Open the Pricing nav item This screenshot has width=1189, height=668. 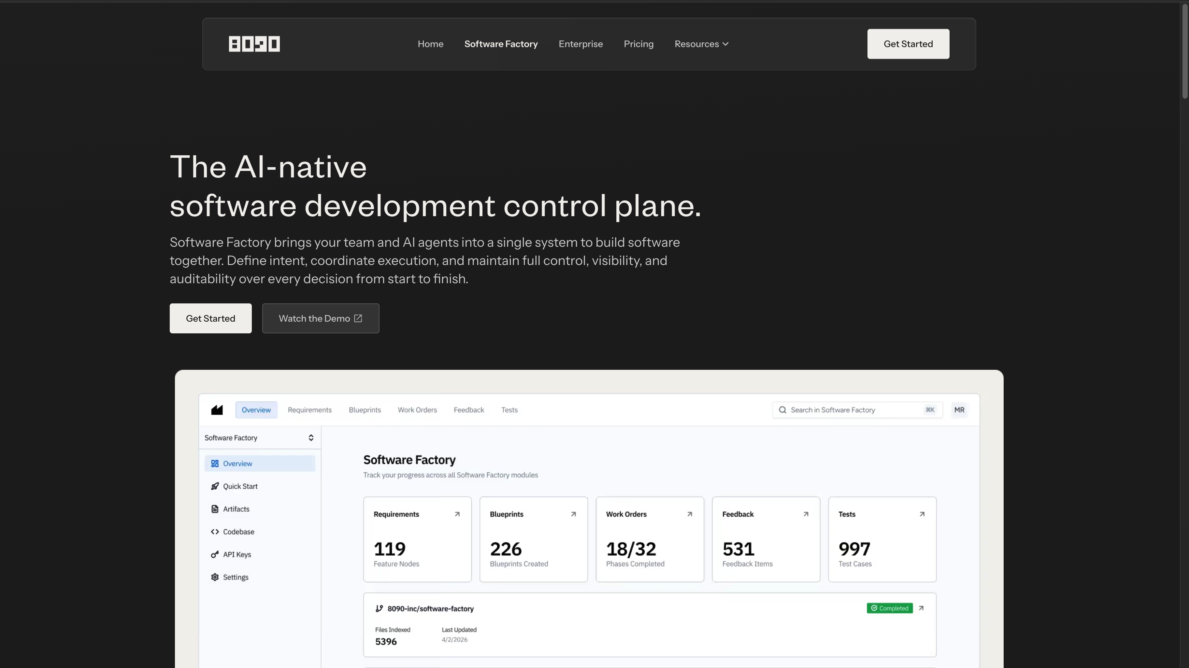[x=638, y=44]
